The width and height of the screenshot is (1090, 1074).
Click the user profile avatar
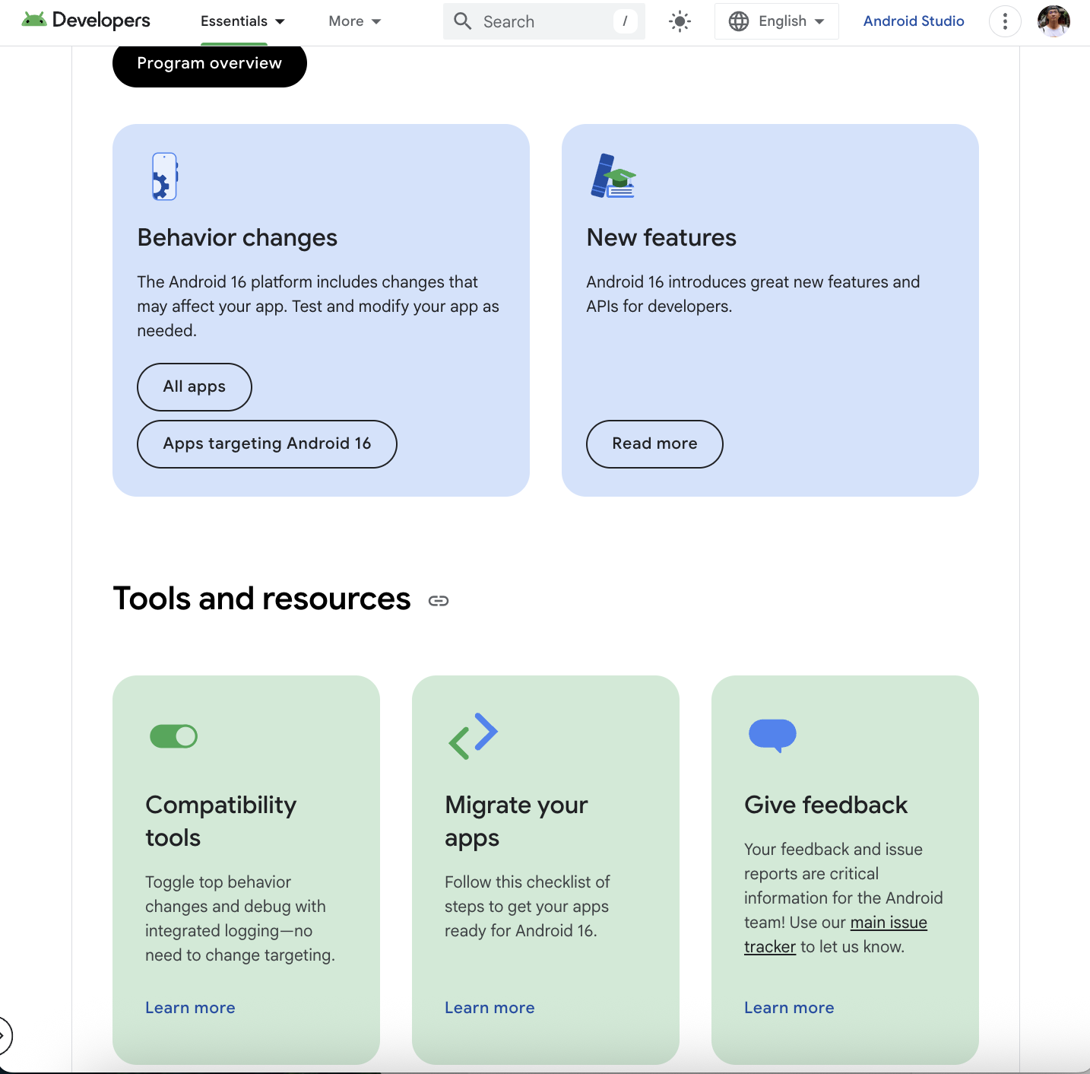point(1054,21)
